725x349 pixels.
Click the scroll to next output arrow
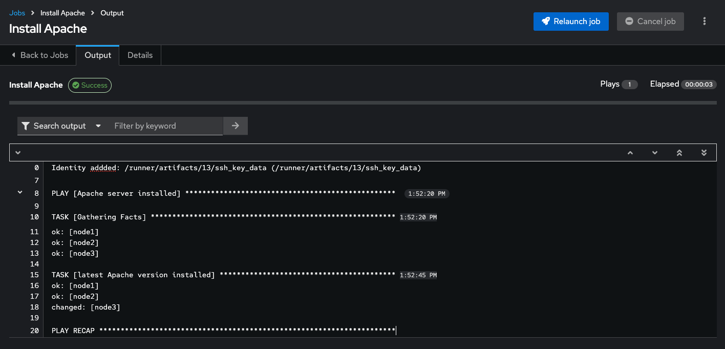click(655, 153)
